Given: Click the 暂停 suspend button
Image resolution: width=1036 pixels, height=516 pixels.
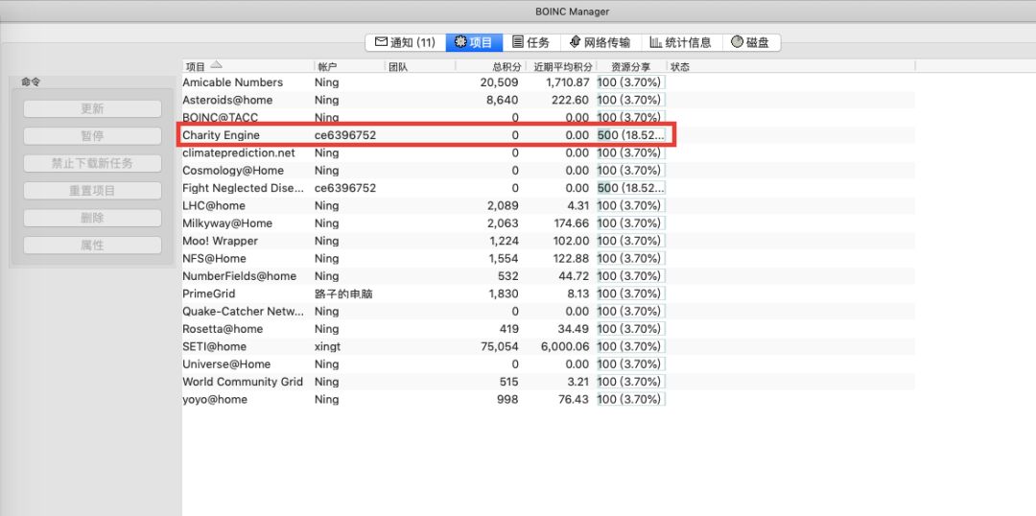Looking at the screenshot, I should click(92, 136).
